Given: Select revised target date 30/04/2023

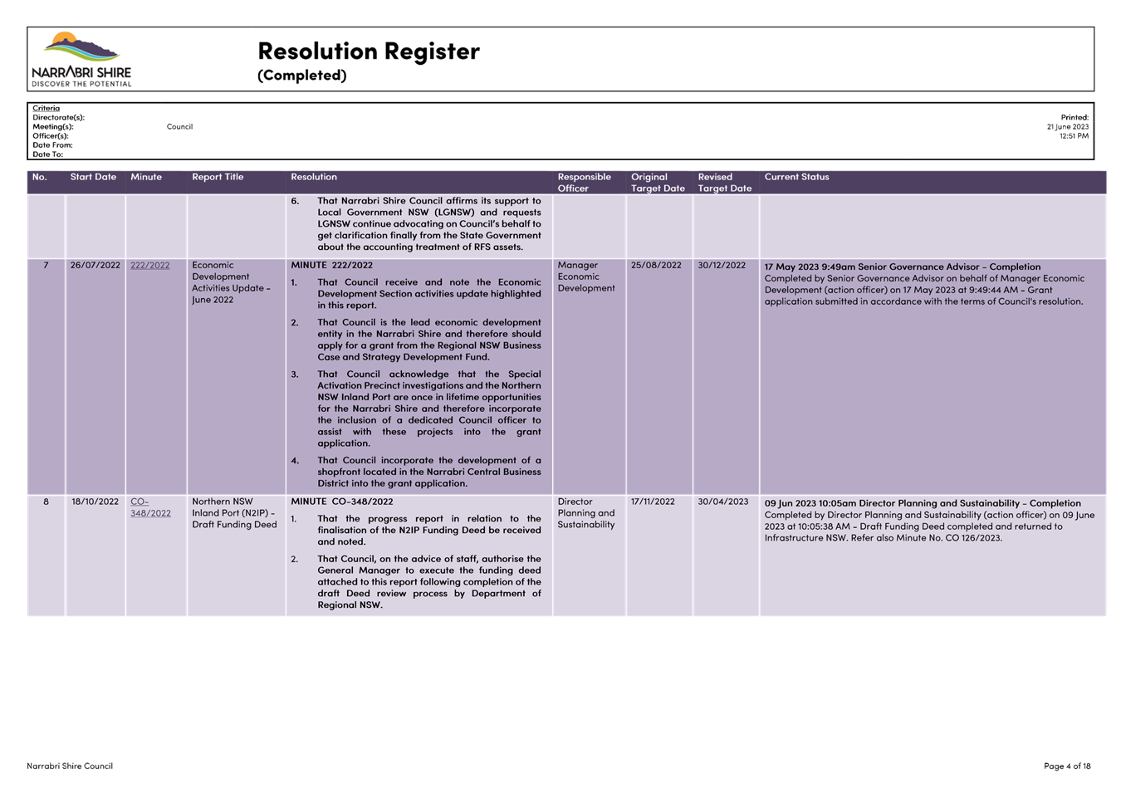Looking at the screenshot, I should point(722,502).
